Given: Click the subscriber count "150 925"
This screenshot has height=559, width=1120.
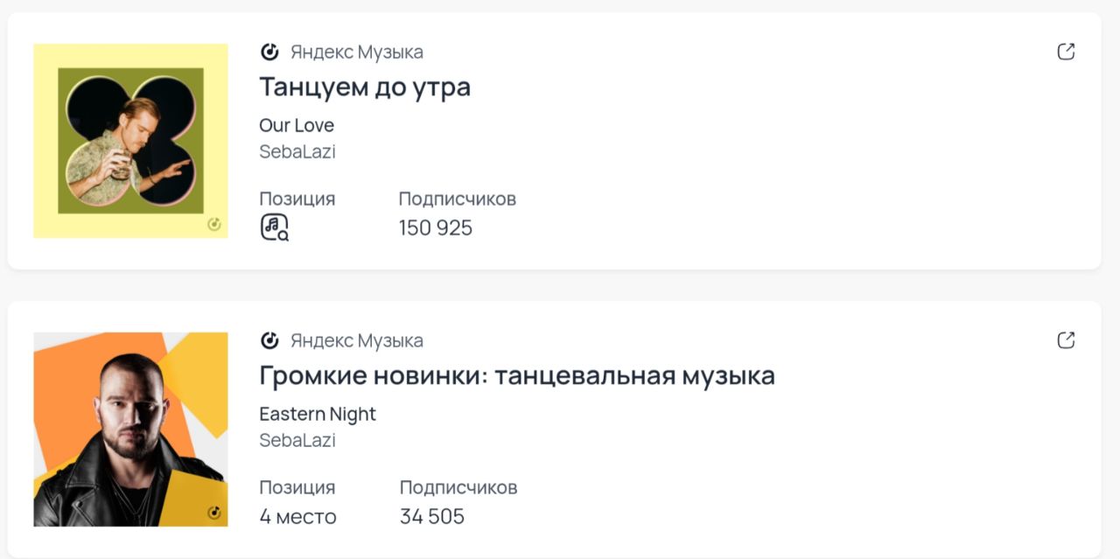Looking at the screenshot, I should (x=436, y=228).
